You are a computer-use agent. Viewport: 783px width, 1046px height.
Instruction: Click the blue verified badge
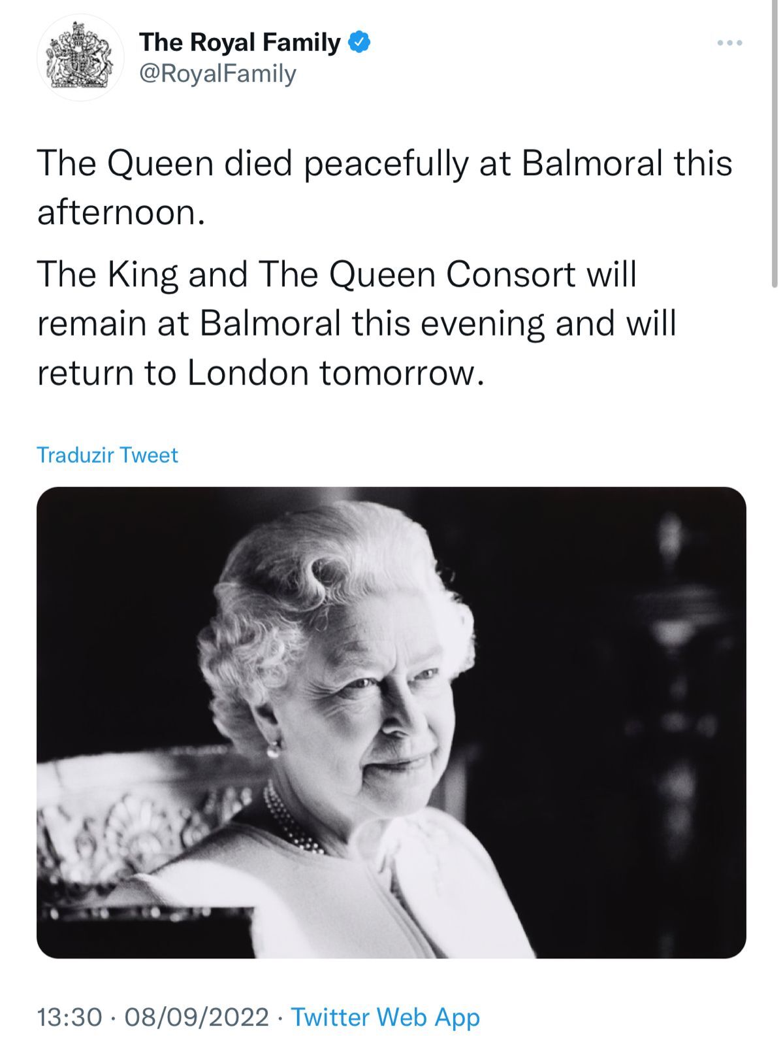pyautogui.click(x=359, y=42)
